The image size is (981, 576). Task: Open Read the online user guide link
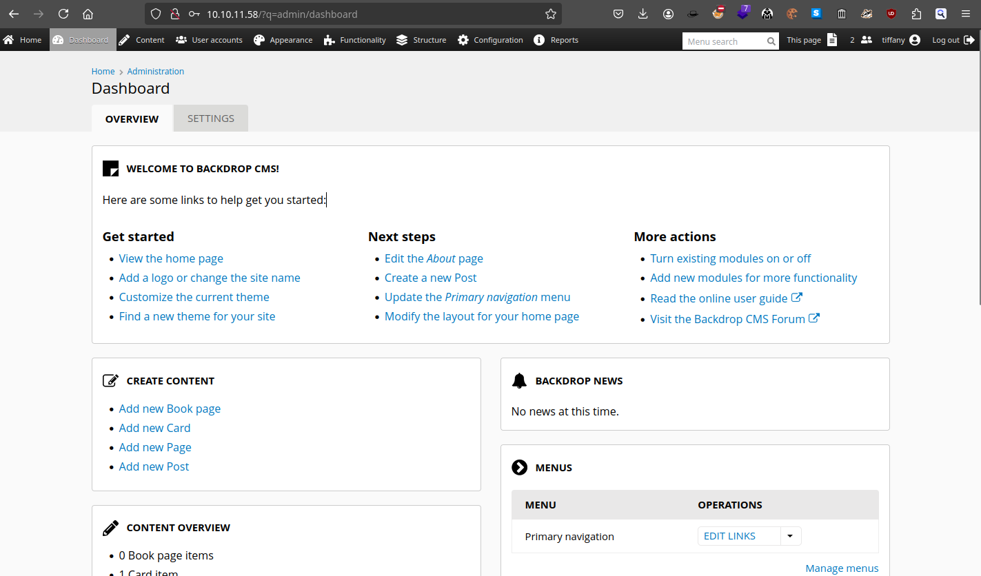point(727,298)
